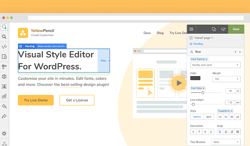Open the animation manager icon

pos(4,96)
